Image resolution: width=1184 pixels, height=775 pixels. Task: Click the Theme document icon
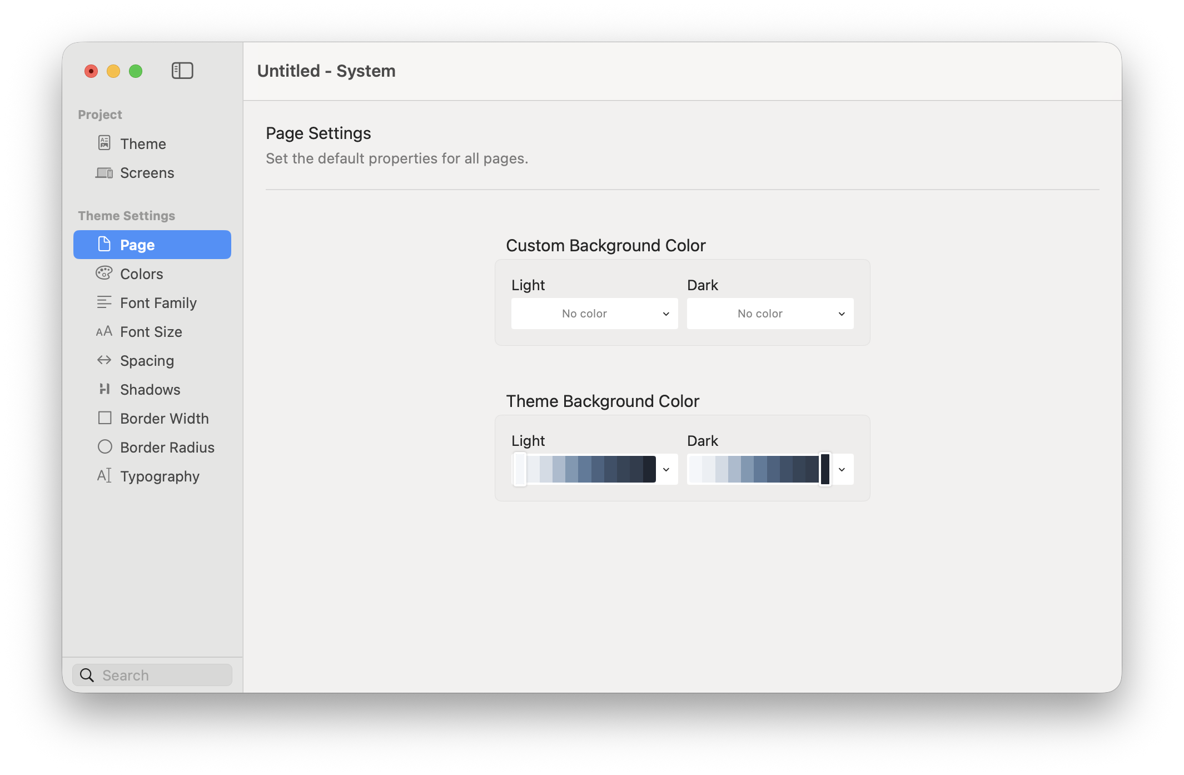click(104, 143)
